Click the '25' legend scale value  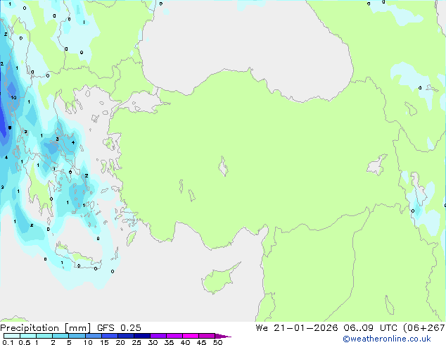click(x=136, y=342)
